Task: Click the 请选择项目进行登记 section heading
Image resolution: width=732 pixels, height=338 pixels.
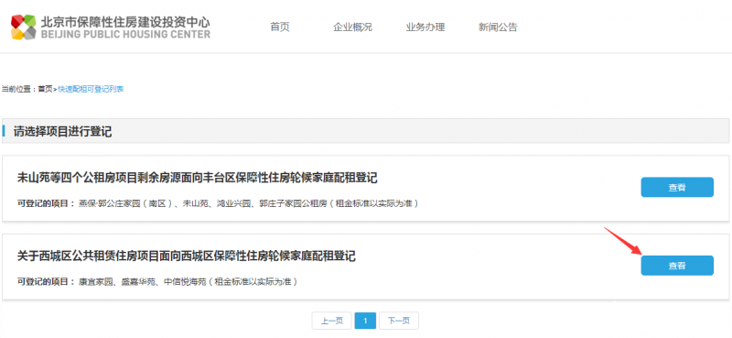Action: [62, 131]
